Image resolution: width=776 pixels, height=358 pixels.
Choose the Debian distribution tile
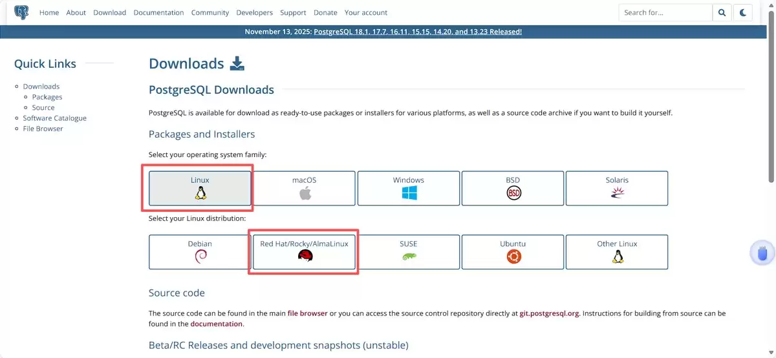tap(200, 252)
